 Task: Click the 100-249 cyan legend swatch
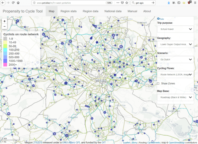5,50
